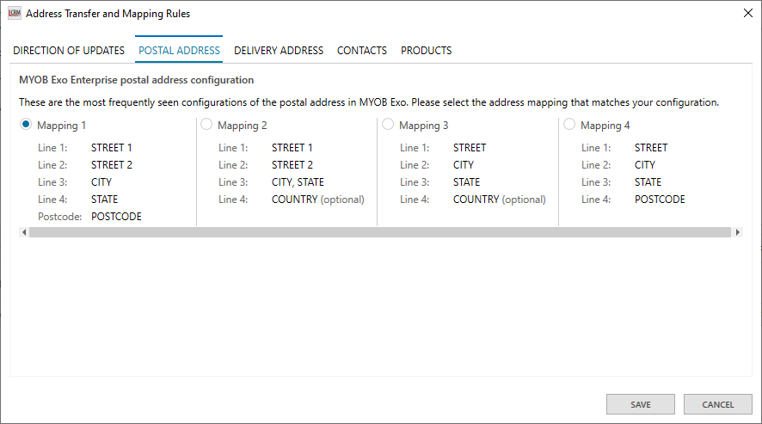Image resolution: width=762 pixels, height=424 pixels.
Task: Click the scrollbar left arrow
Action: (23, 232)
